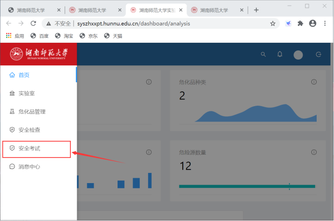Open 实验室 menu item
This screenshot has width=334, height=221.
pos(27,93)
